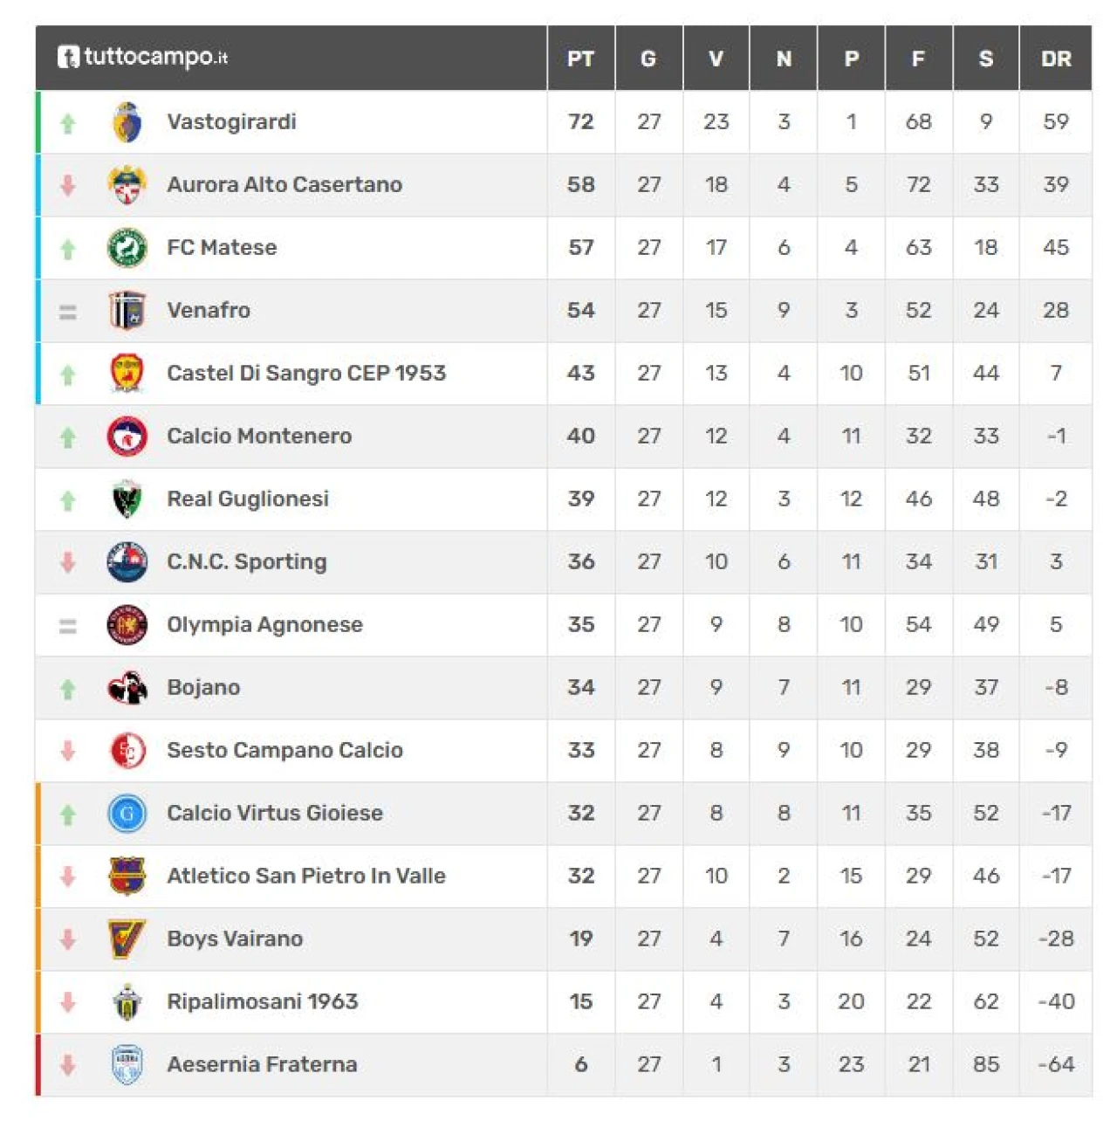Select the DR column header
Screen dimensions: 1117x1121
[1056, 58]
